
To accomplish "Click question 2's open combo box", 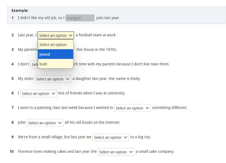I will tap(55, 35).
